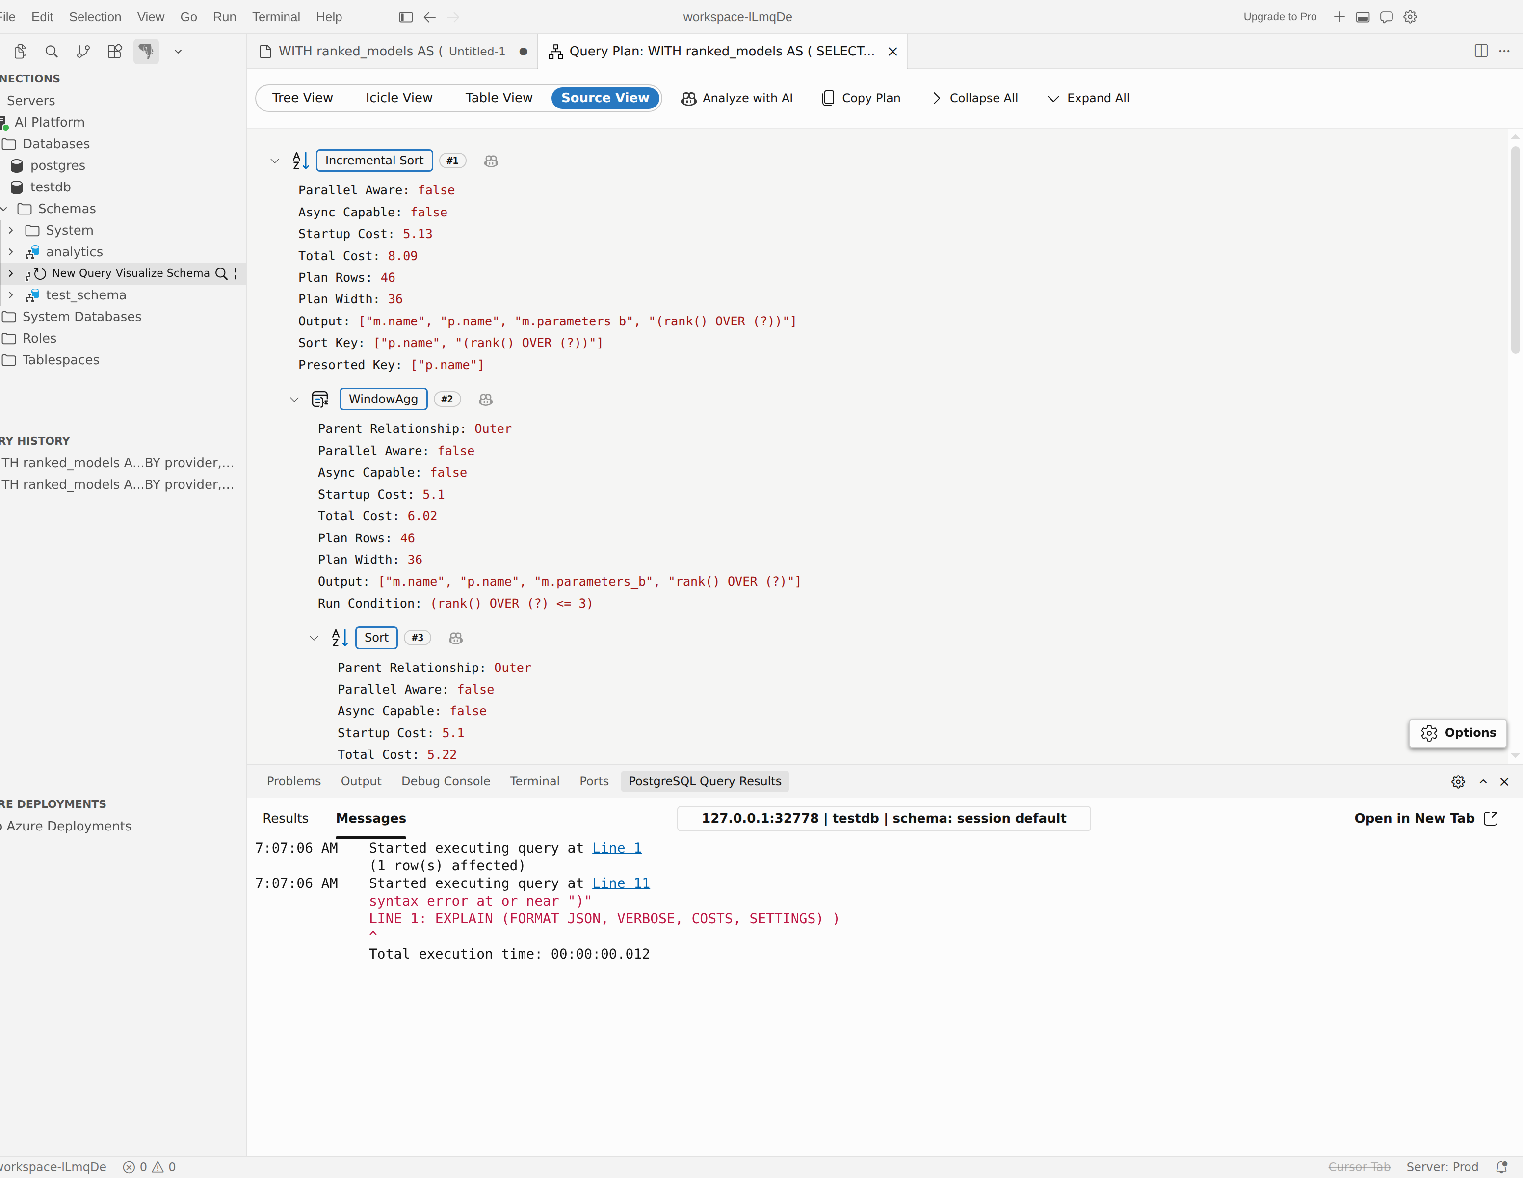The width and height of the screenshot is (1523, 1178).
Task: Open editor more actions ellipsis
Action: pos(1504,51)
